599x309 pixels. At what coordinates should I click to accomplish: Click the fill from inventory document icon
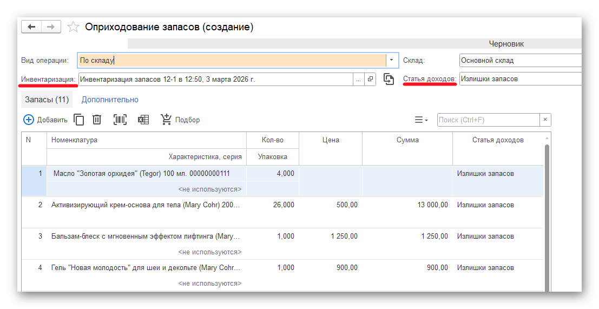(389, 79)
